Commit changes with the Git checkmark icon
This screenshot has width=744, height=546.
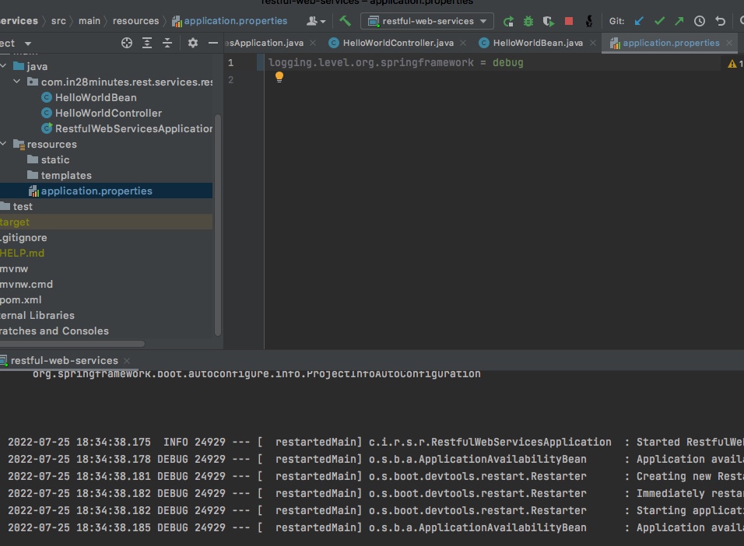click(x=658, y=21)
